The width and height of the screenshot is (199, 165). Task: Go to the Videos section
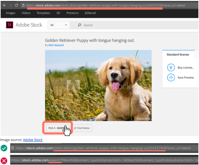pyautogui.click(x=26, y=13)
